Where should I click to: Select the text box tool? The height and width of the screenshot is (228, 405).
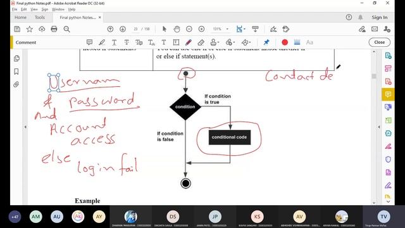pyautogui.click(x=176, y=42)
